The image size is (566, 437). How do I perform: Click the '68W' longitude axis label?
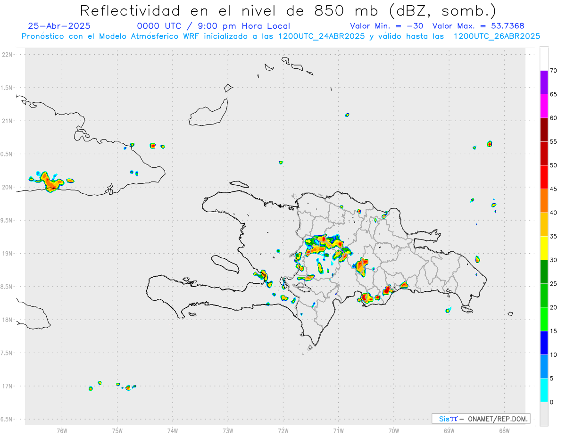504,430
